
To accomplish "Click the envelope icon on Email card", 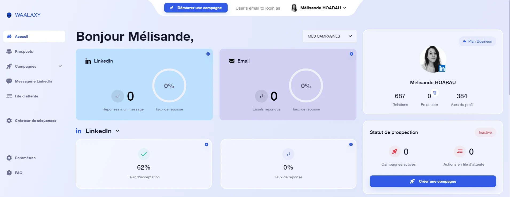I will click(x=232, y=61).
